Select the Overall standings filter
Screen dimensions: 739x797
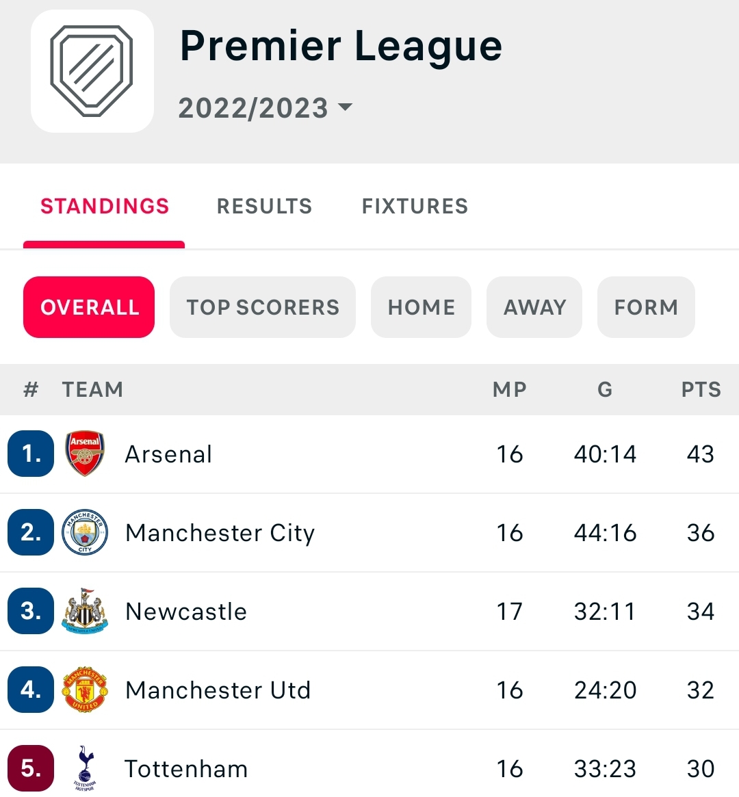coord(89,307)
